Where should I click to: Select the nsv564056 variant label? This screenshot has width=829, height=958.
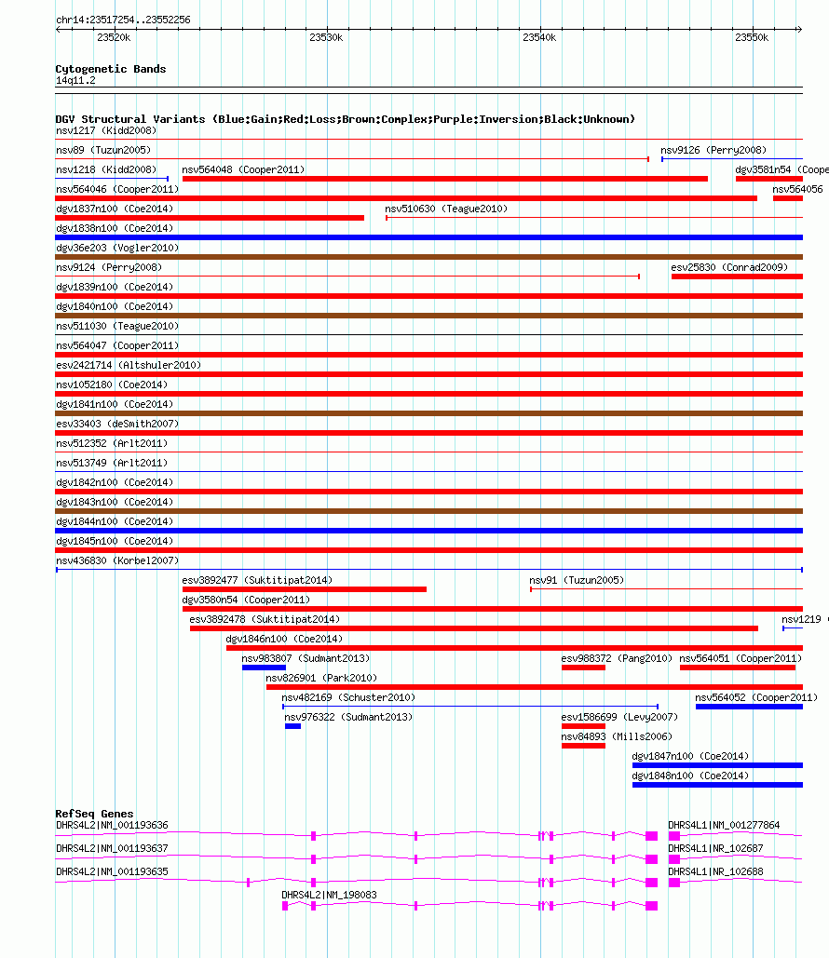tap(798, 189)
